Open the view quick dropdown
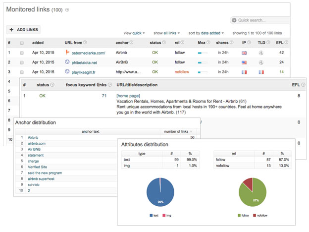 (x=134, y=33)
